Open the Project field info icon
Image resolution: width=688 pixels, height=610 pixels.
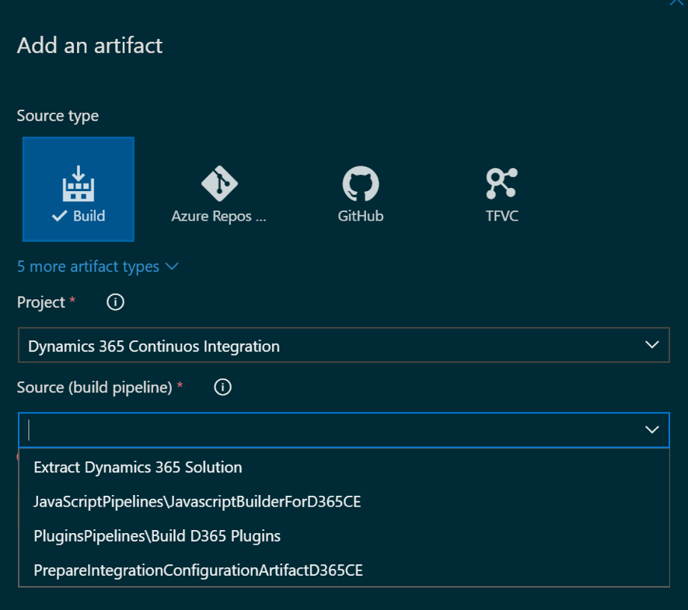(x=115, y=302)
